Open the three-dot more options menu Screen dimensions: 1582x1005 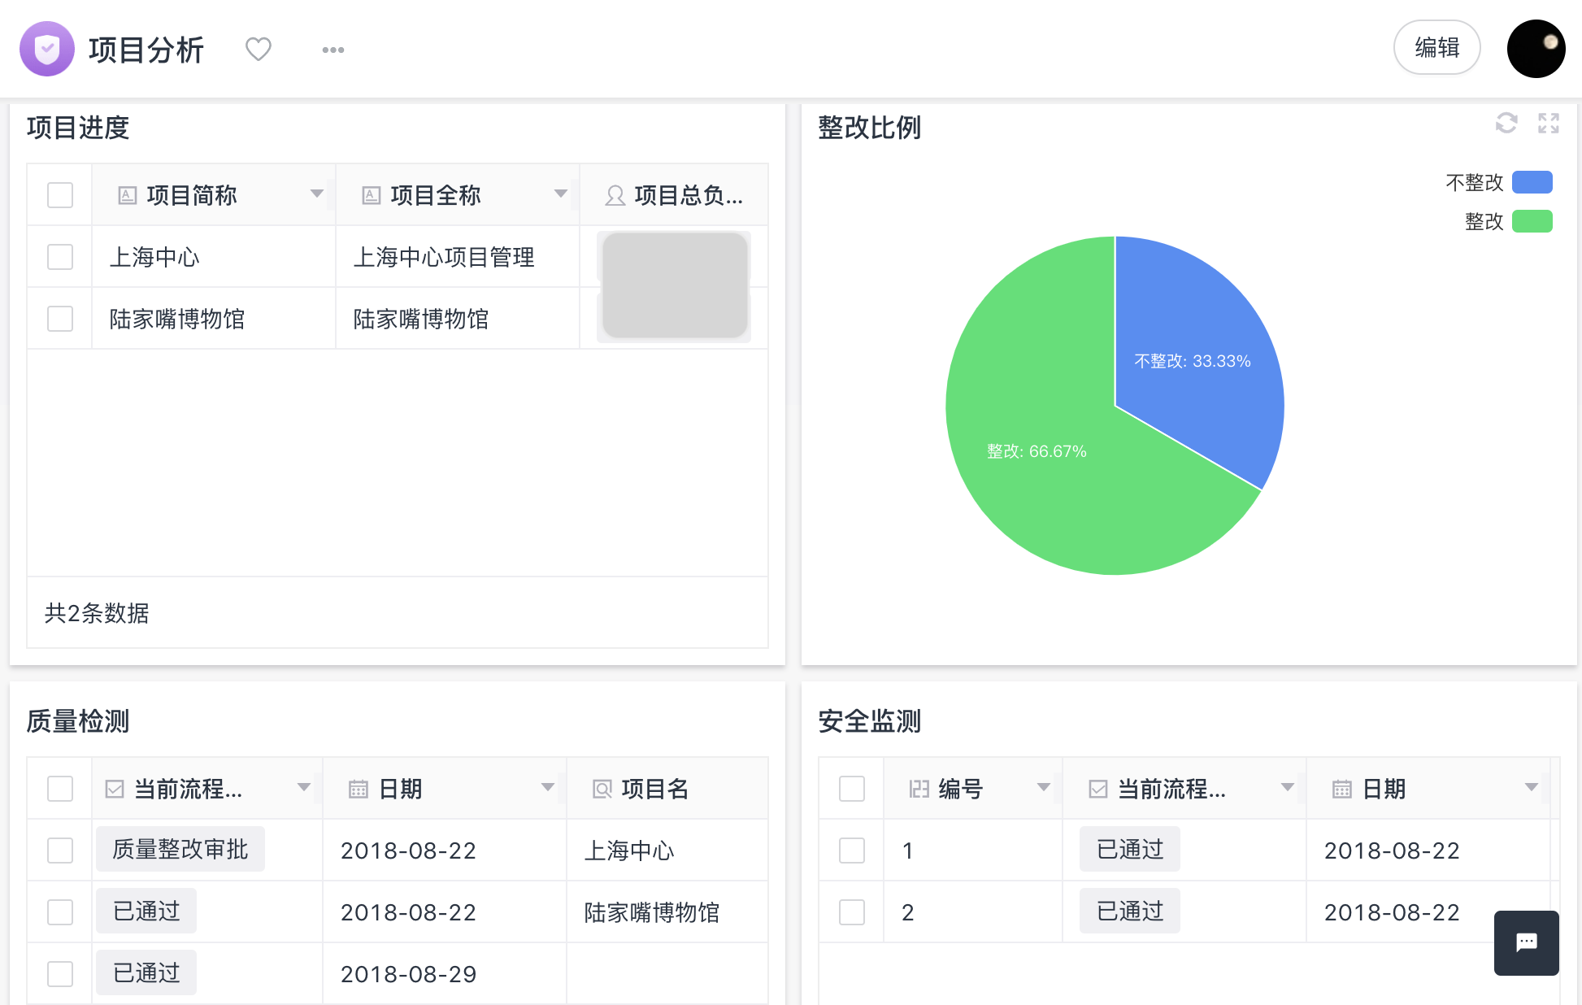pos(333,50)
